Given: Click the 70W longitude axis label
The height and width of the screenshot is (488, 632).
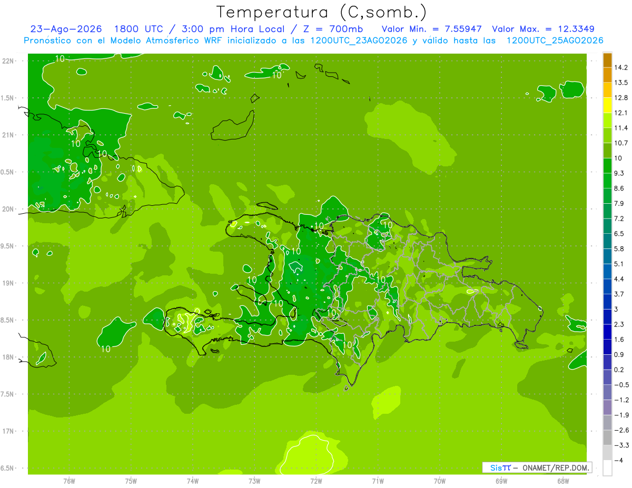Looking at the screenshot, I should point(440,481).
